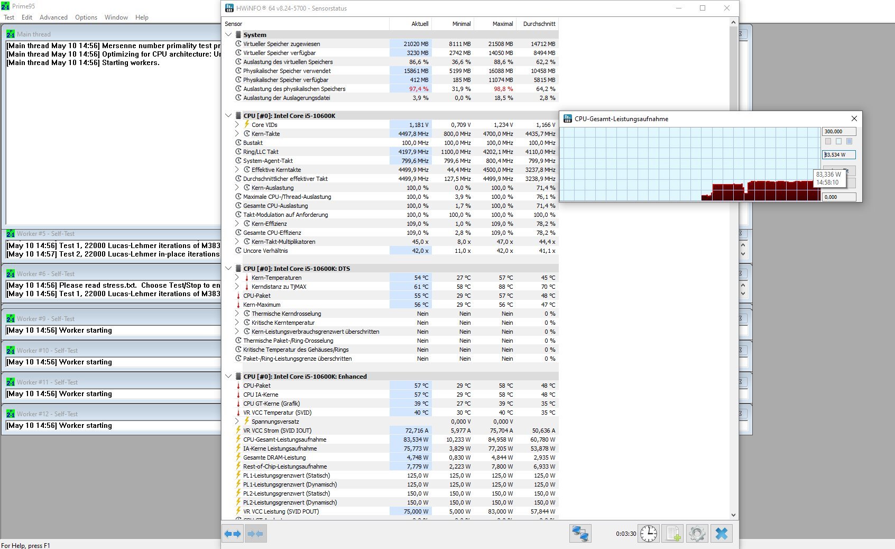Viewport: 895px width, 549px height.
Task: Expand the Spannungsversatz row
Action: pos(237,422)
